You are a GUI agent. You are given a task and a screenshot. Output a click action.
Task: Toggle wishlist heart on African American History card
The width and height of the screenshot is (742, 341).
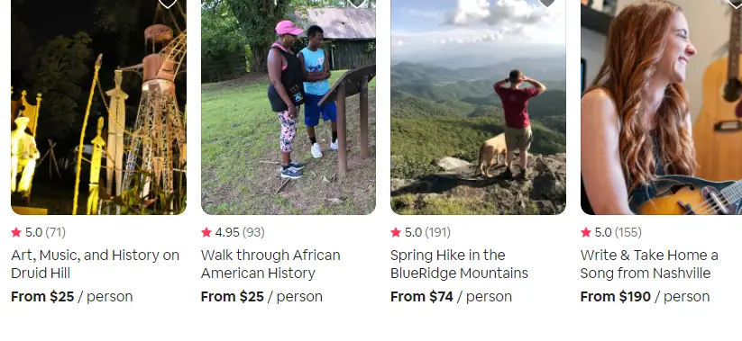pos(356,4)
